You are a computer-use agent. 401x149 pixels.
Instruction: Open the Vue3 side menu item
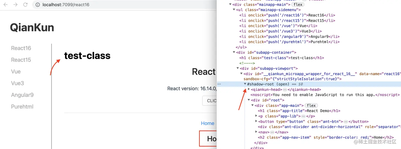click(18, 83)
